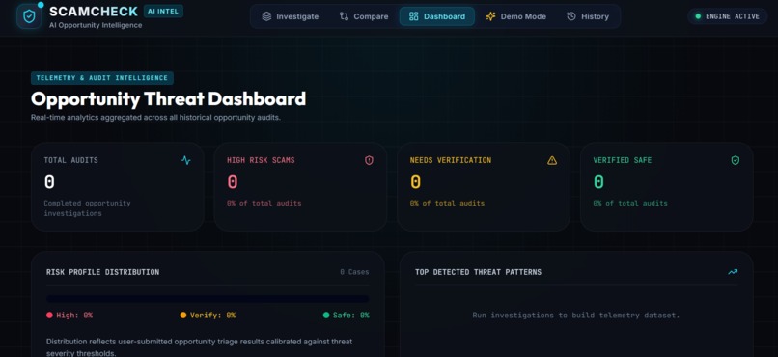Screen dimensions: 778x357
Task: Click the Engine Active status badge
Action: [x=728, y=16]
